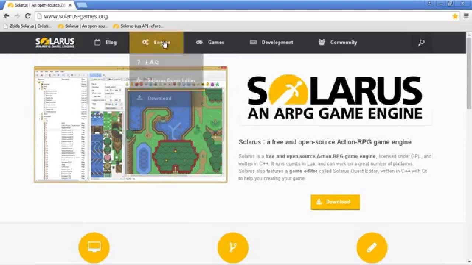Select Solarus Quest Editor in the dropdown
This screenshot has width=472, height=265.
[x=166, y=80]
